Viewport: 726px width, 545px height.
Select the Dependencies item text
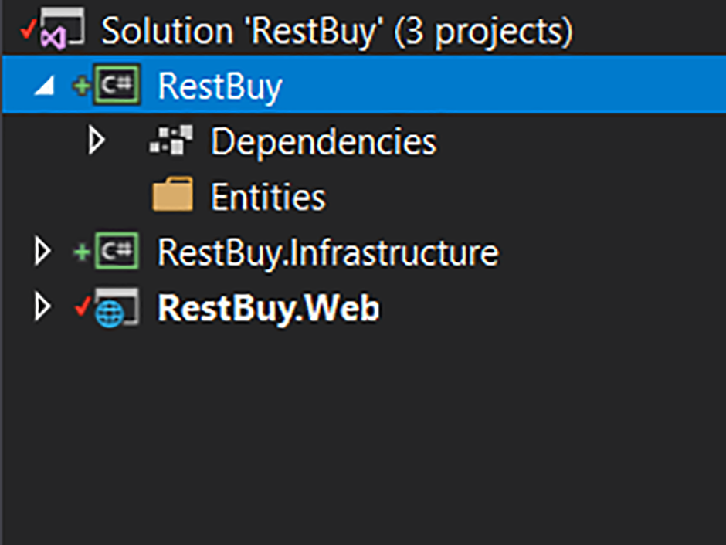pos(323,142)
